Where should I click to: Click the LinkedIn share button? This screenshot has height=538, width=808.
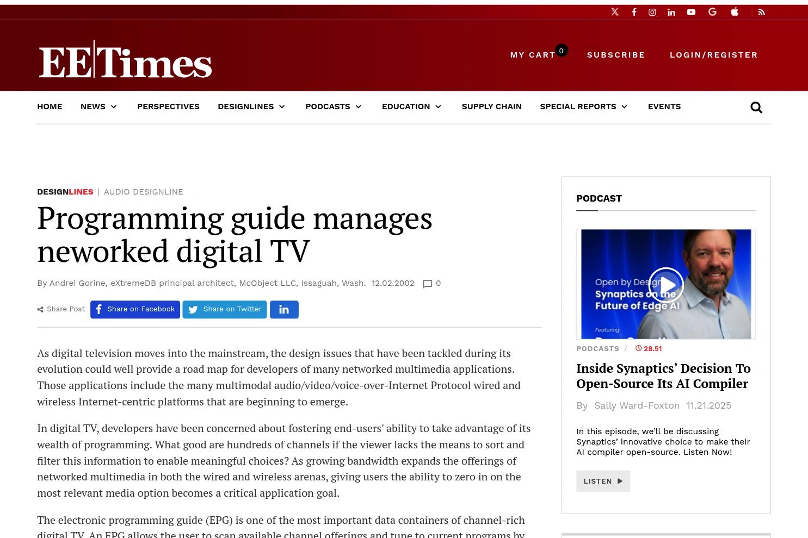point(284,309)
